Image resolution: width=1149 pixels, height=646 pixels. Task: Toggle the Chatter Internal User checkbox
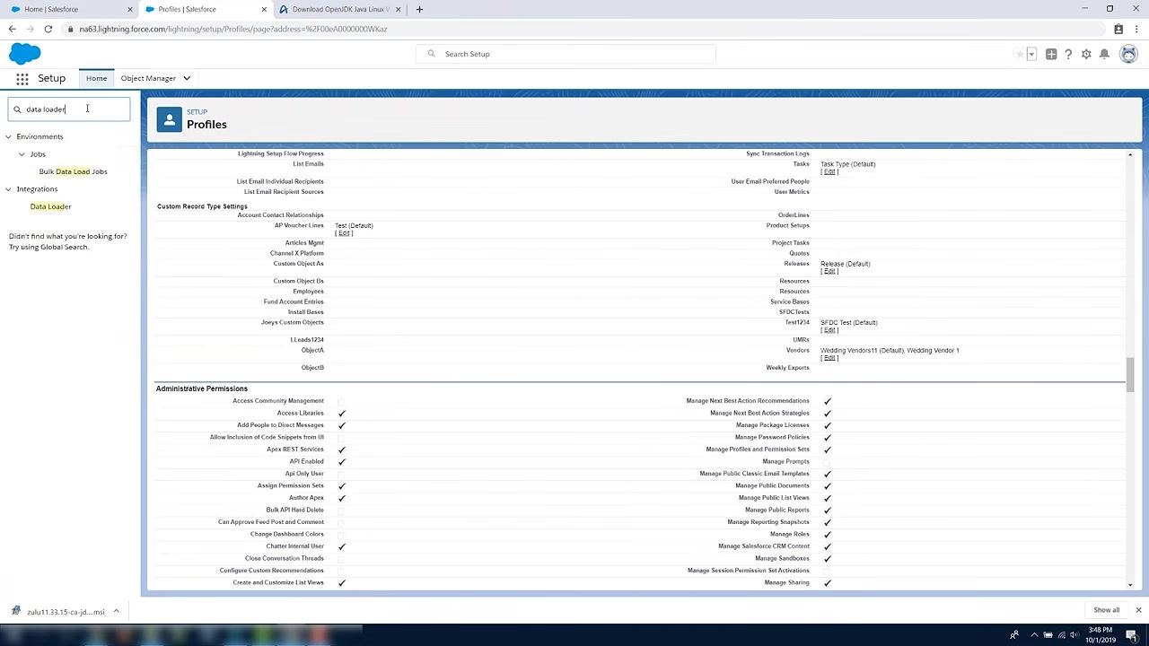click(x=342, y=546)
